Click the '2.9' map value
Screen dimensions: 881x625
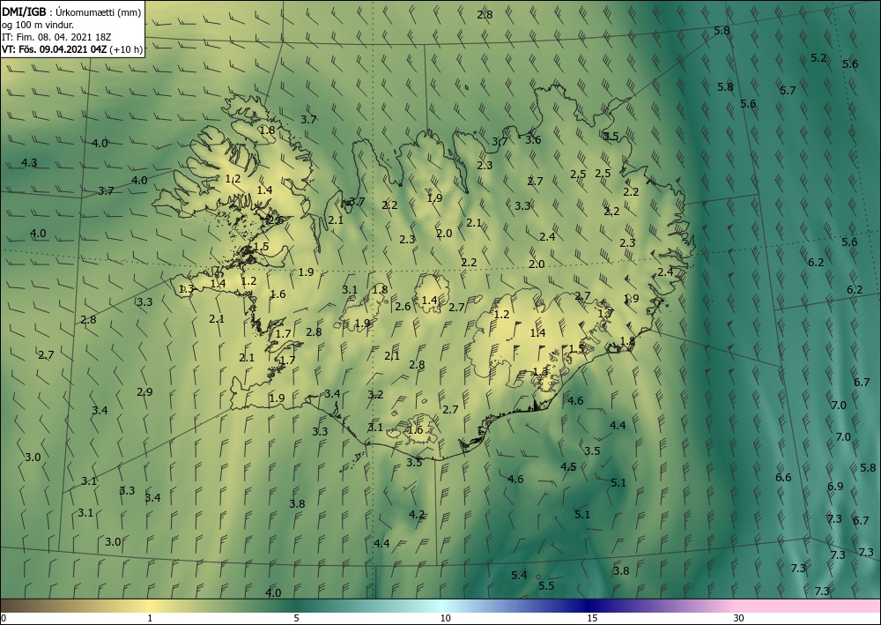[144, 391]
